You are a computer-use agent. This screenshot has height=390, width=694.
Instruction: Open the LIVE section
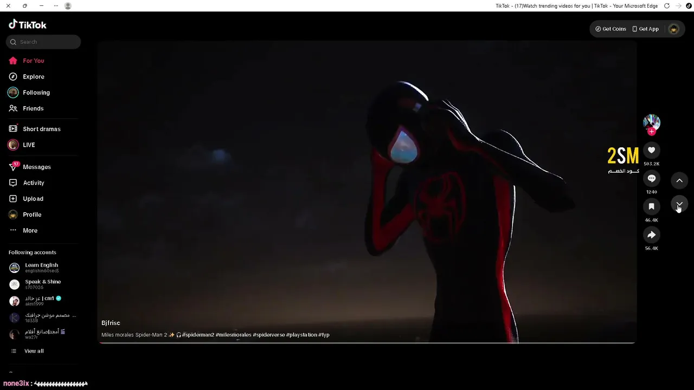(29, 145)
